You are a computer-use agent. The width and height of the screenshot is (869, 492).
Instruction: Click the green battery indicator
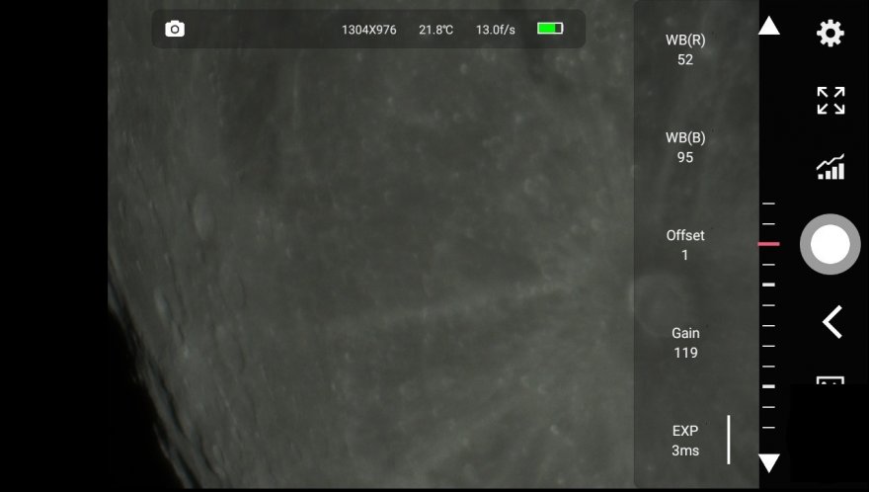pos(550,29)
